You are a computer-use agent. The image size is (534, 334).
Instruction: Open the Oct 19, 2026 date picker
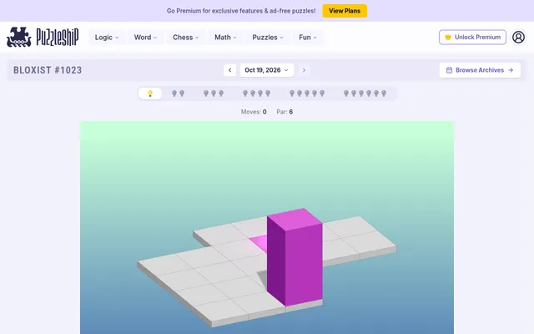pos(267,70)
